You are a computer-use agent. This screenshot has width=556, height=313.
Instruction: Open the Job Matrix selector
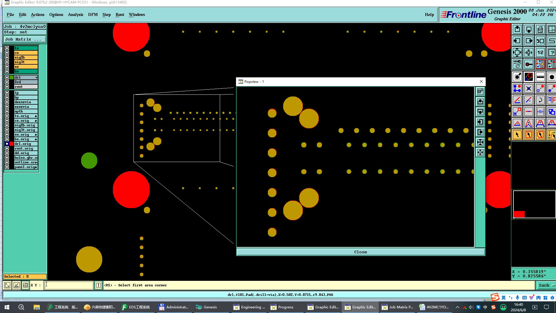tap(25, 39)
